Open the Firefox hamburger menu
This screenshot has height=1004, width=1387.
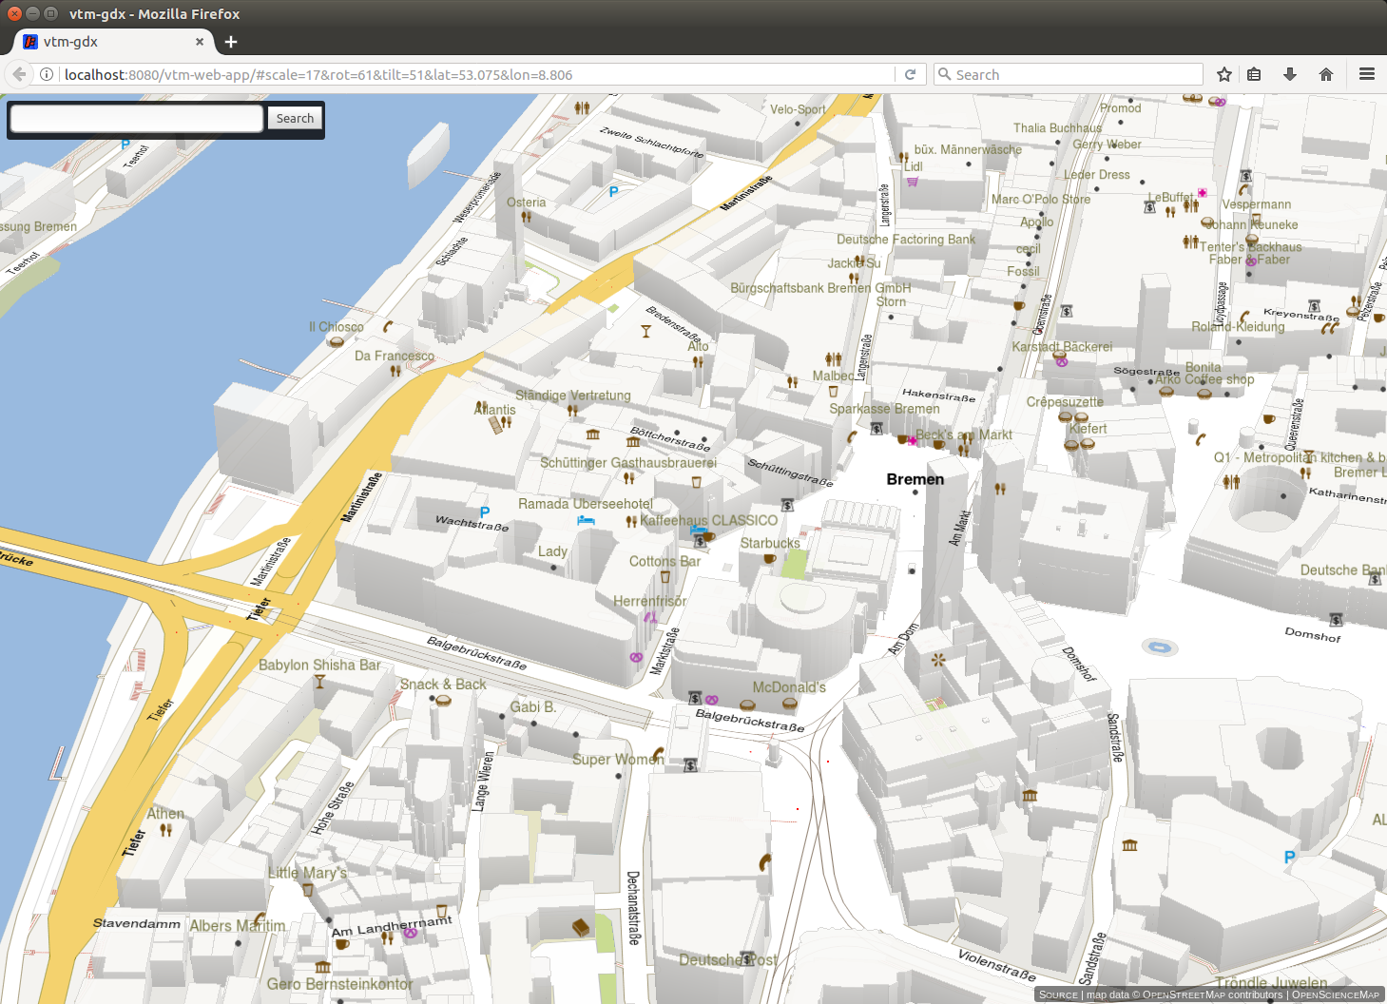[x=1367, y=74]
